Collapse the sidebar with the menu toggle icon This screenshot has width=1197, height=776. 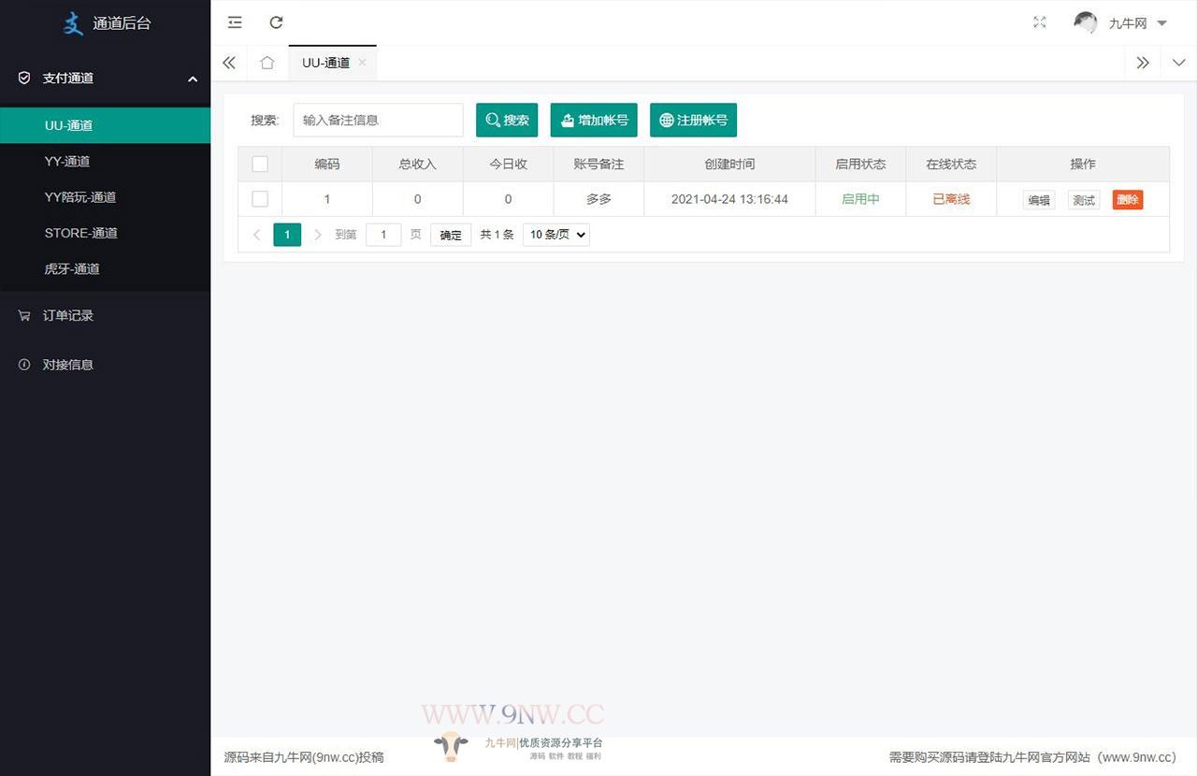click(x=235, y=22)
